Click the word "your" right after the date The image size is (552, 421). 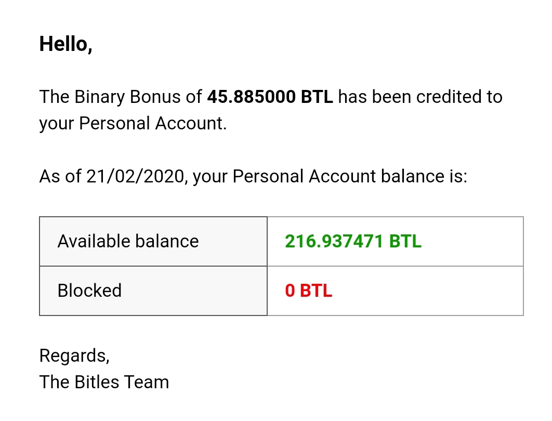pyautogui.click(x=211, y=177)
